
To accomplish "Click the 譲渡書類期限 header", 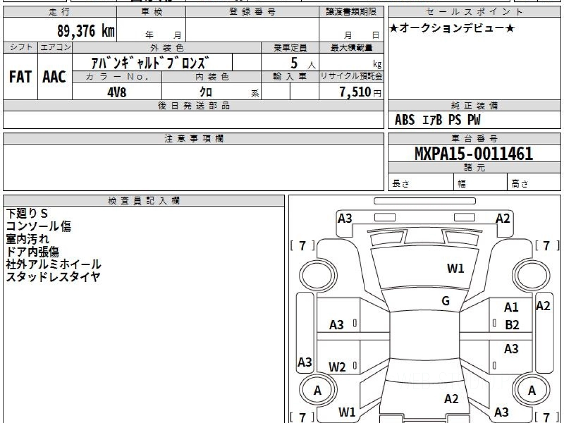I will (x=352, y=12).
